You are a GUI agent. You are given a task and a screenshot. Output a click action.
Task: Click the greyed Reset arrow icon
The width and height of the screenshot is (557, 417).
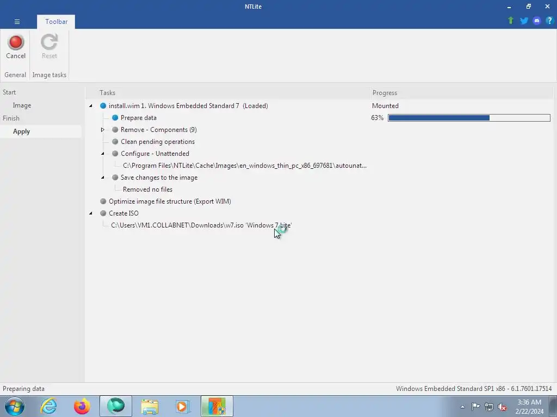click(49, 42)
